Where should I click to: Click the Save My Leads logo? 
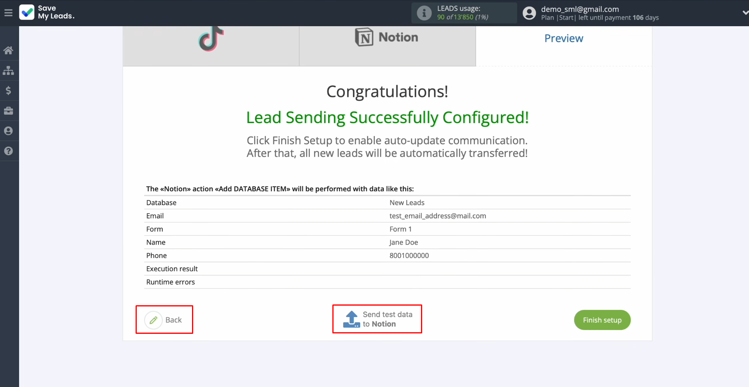click(x=47, y=12)
